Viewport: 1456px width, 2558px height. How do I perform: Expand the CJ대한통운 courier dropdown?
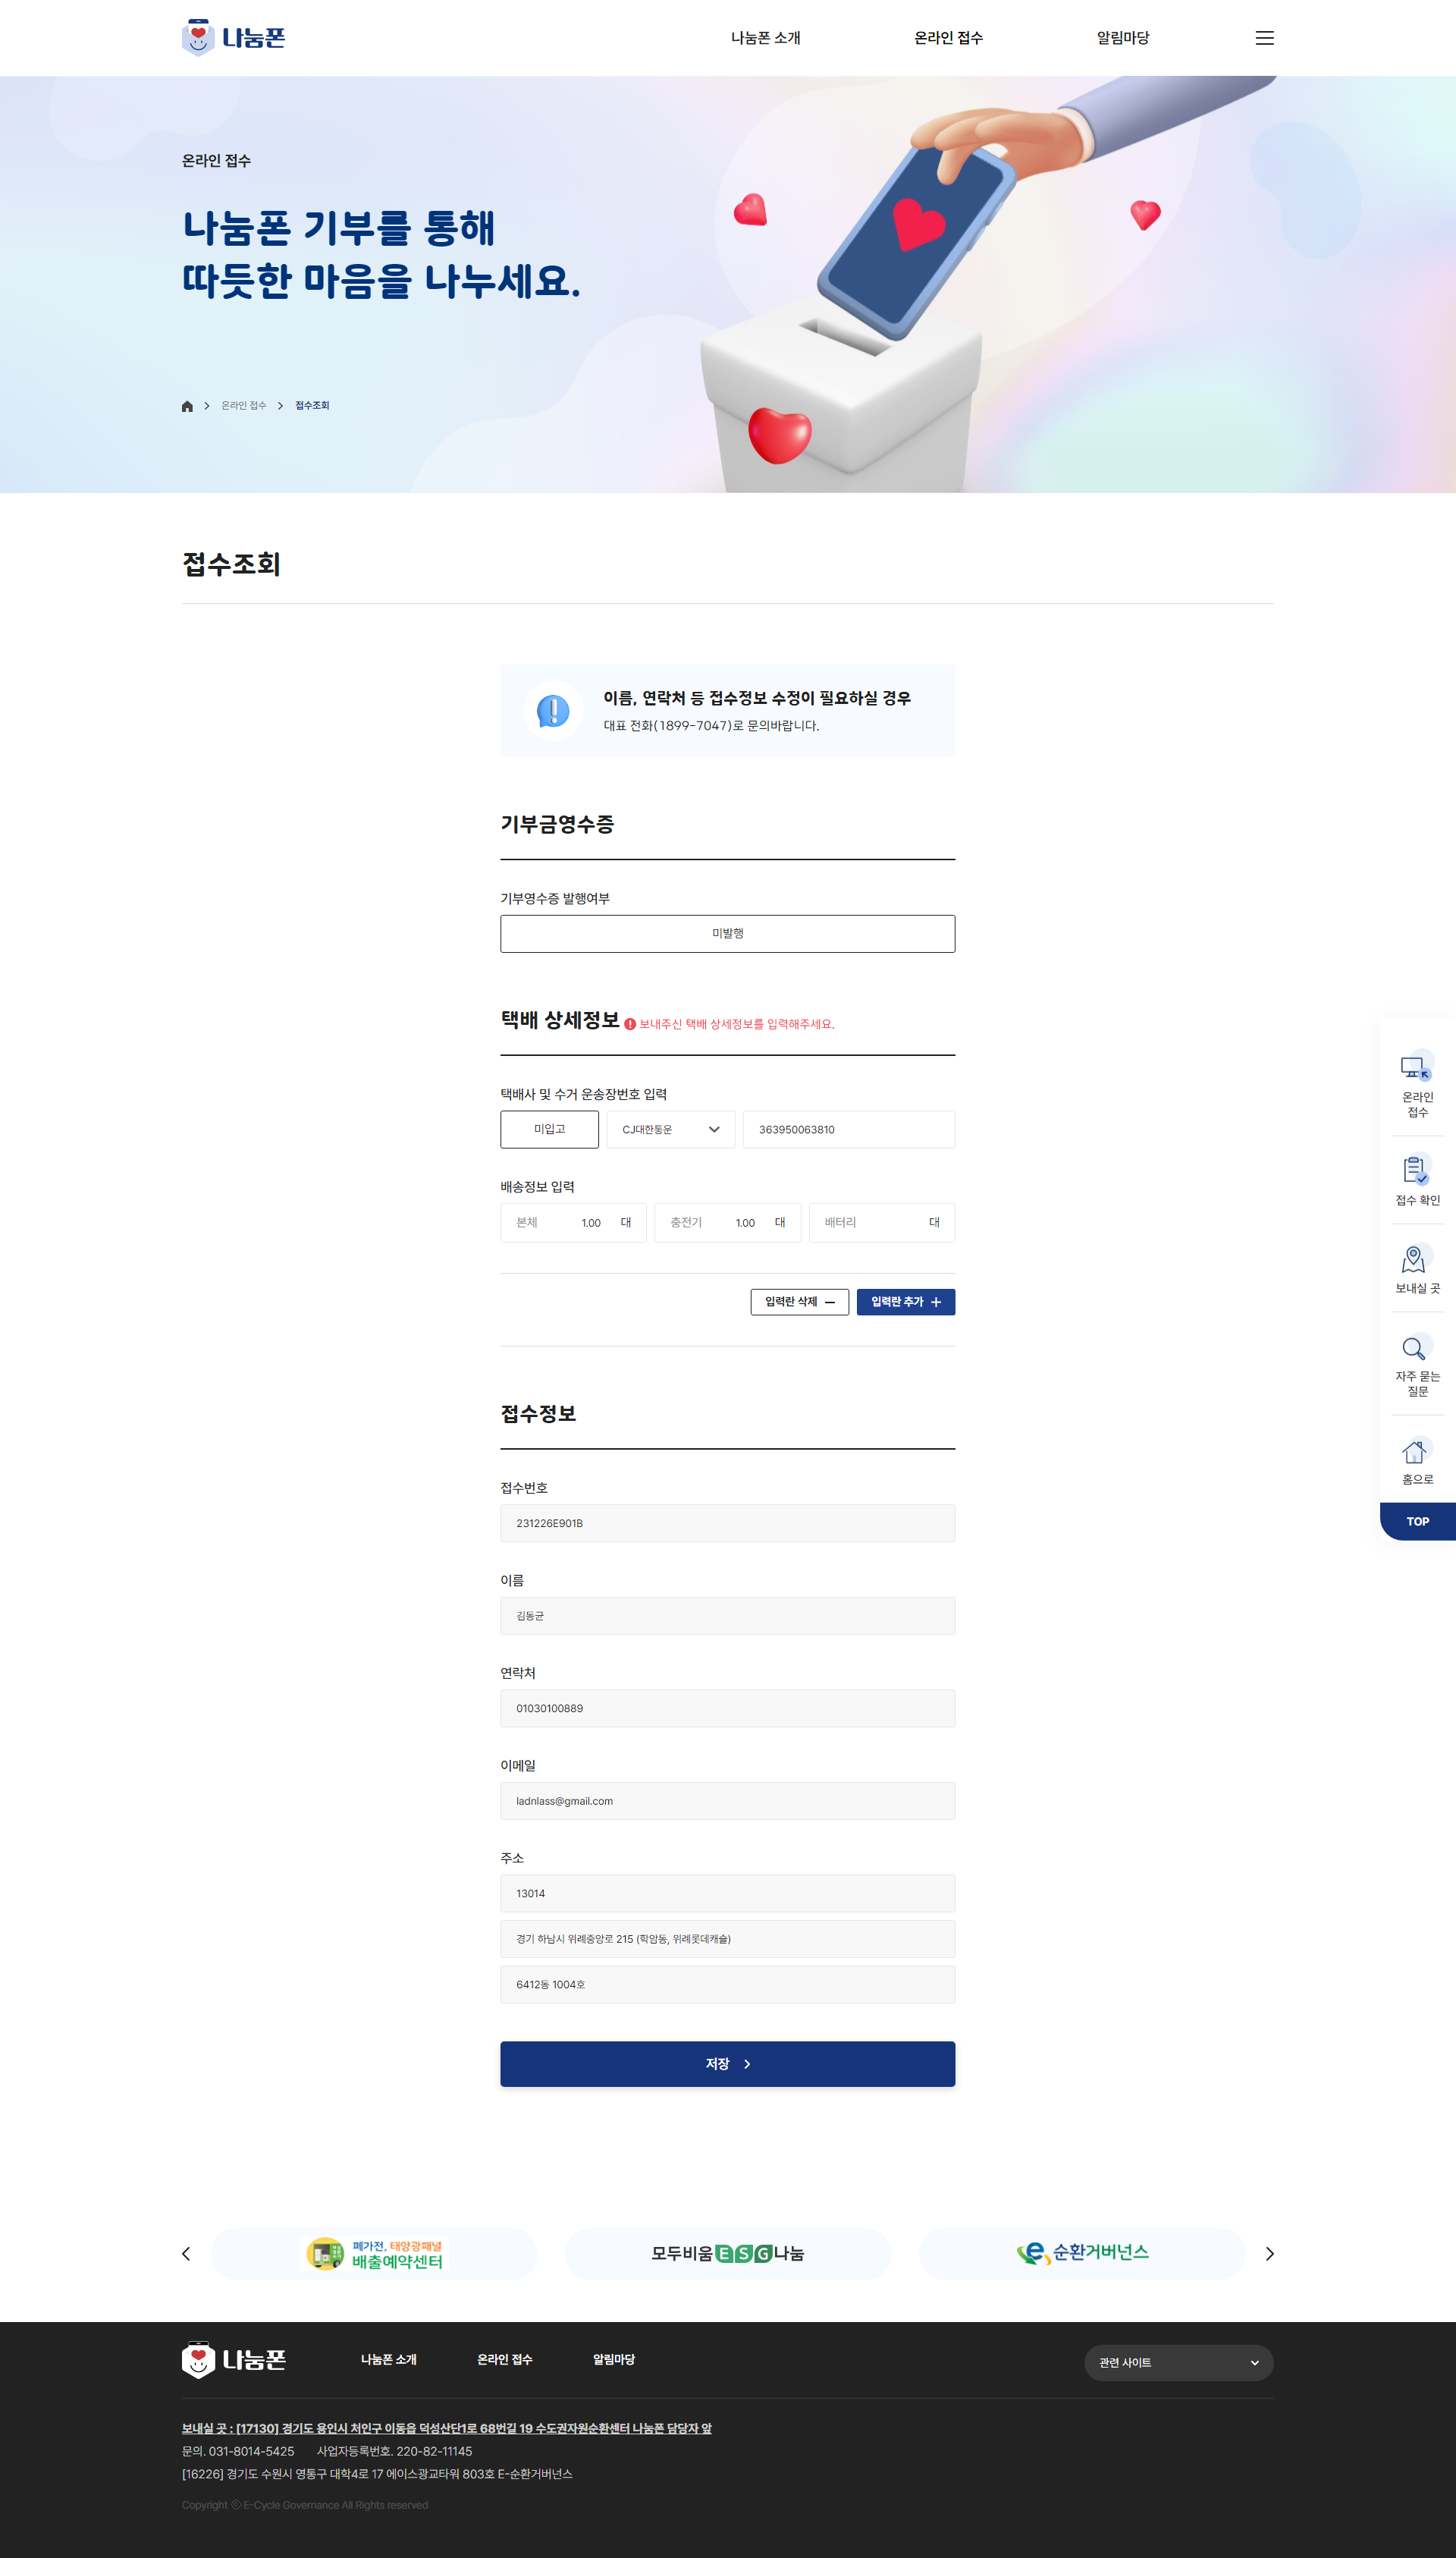coord(670,1130)
